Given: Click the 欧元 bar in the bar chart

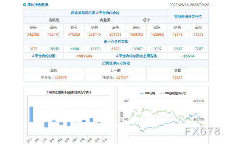Looking at the screenshot, I should pos(84,121).
